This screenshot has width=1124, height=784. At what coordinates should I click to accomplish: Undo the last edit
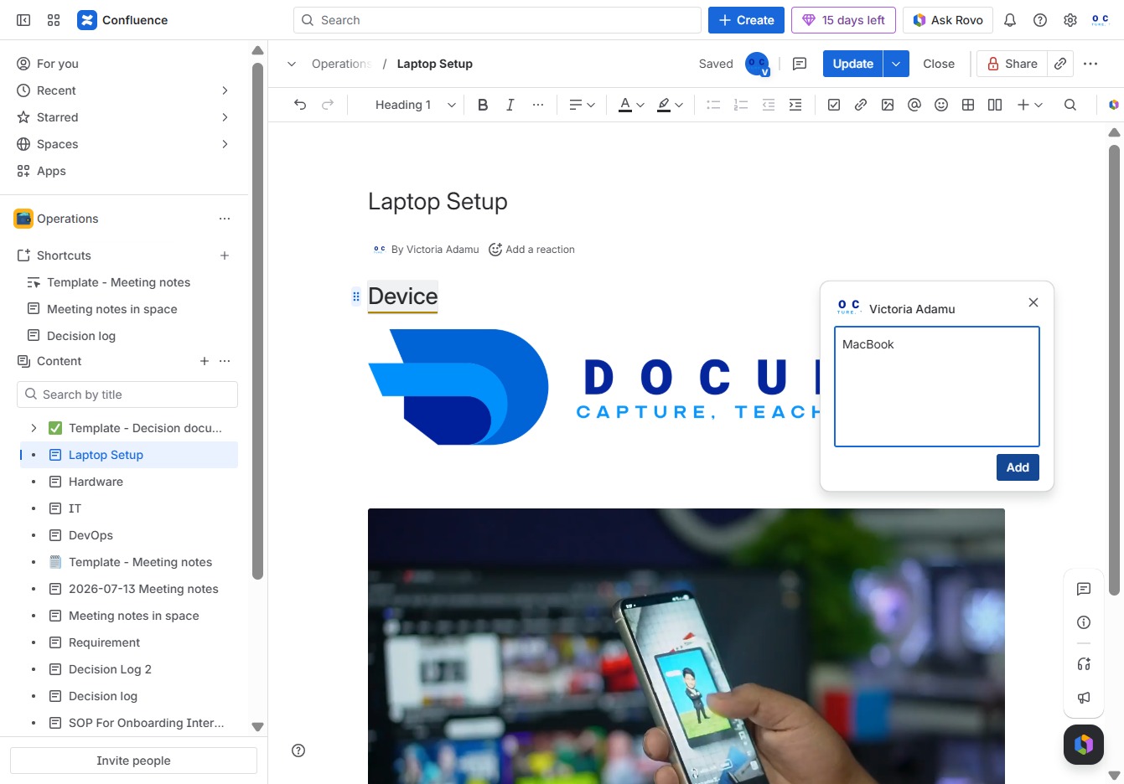pos(300,105)
